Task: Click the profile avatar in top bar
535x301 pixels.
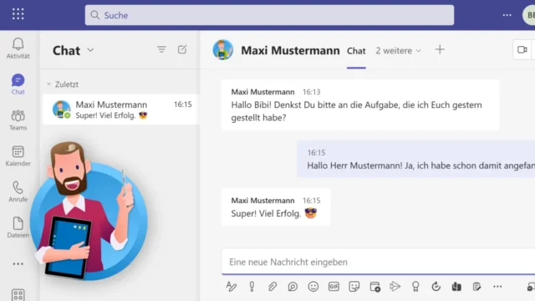Action: point(529,15)
